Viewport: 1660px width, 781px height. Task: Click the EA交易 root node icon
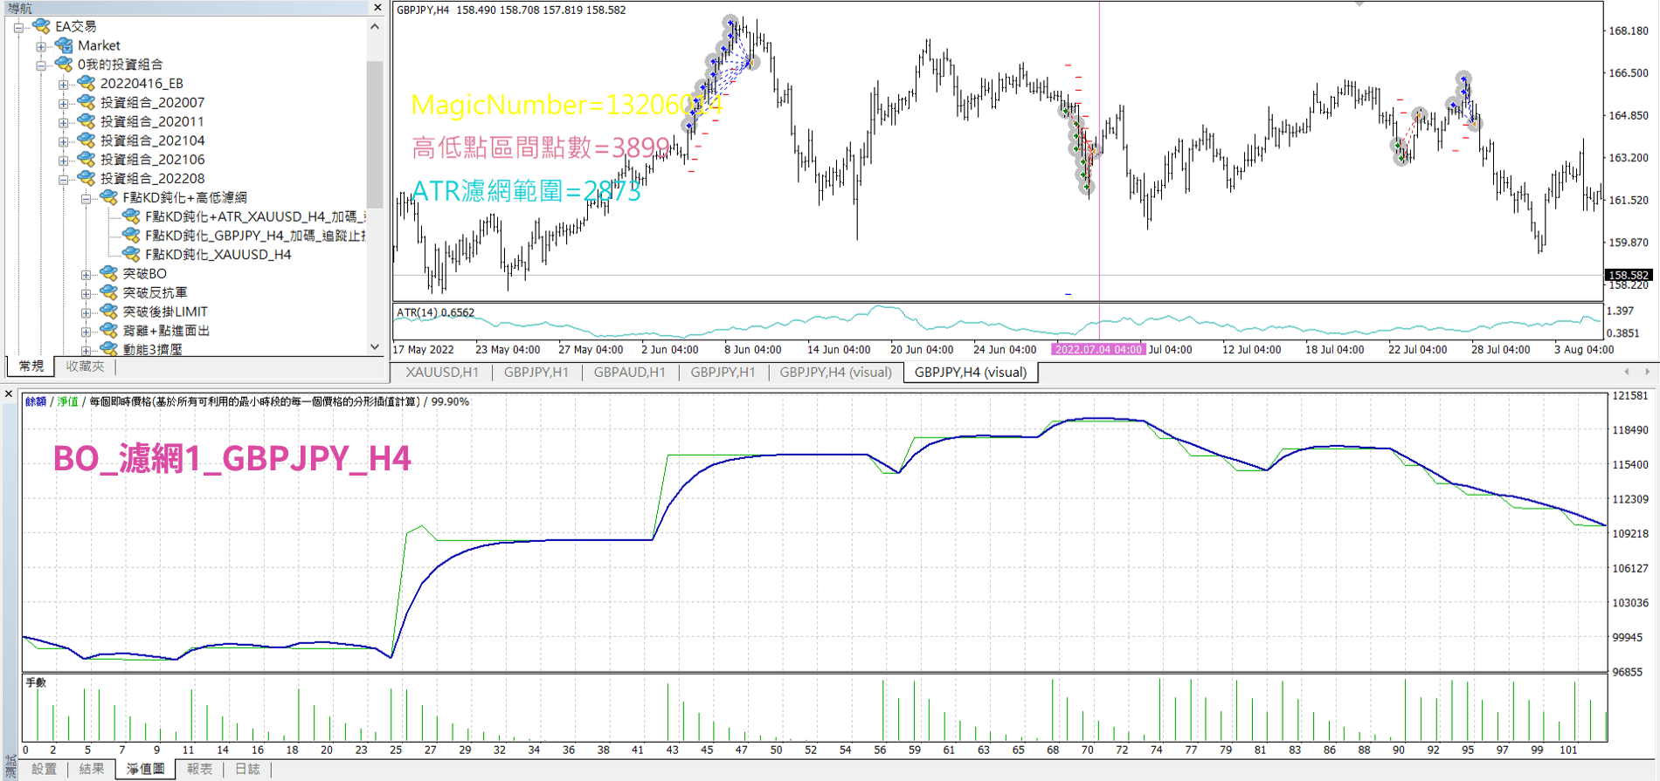coord(41,26)
